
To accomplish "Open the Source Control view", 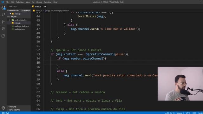I will click(3, 22).
